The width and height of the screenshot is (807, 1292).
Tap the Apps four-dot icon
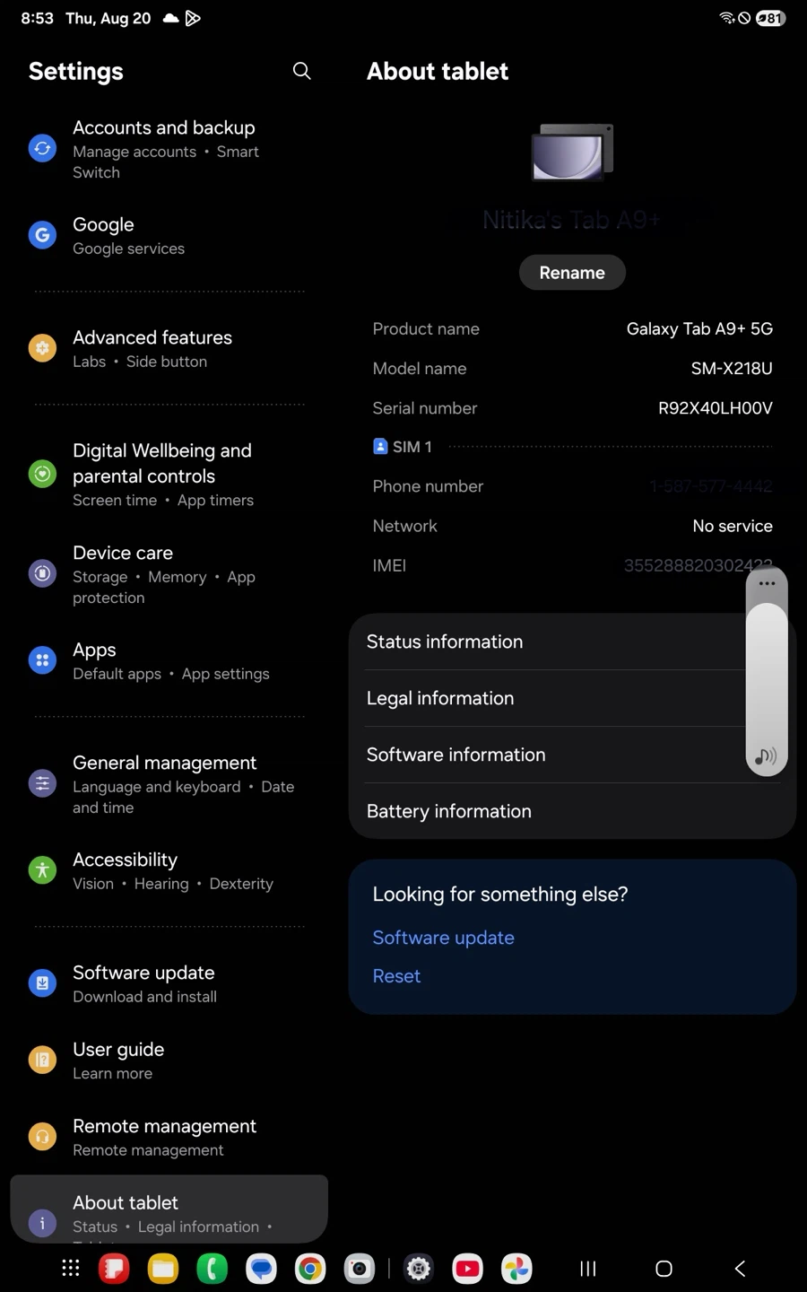[x=42, y=660]
